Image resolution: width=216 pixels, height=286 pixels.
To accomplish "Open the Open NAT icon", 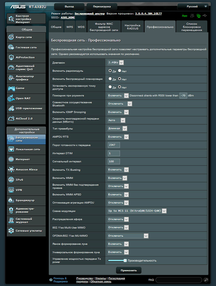I will click(x=11, y=98).
